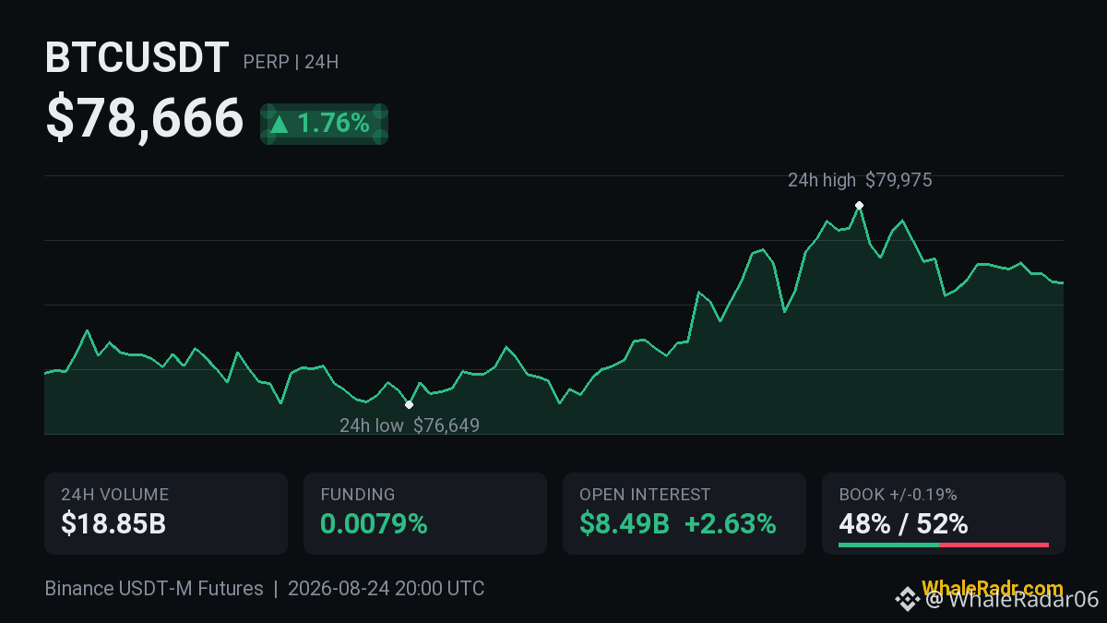Click the 24h high $79,975 label
The image size is (1107, 623).
click(860, 180)
